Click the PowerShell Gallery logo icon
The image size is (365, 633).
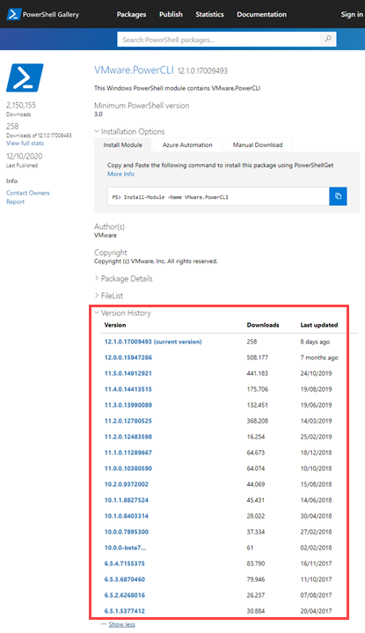coord(14,15)
